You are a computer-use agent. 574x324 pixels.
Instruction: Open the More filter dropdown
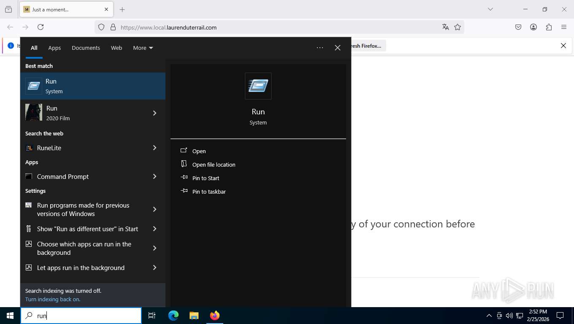(143, 48)
